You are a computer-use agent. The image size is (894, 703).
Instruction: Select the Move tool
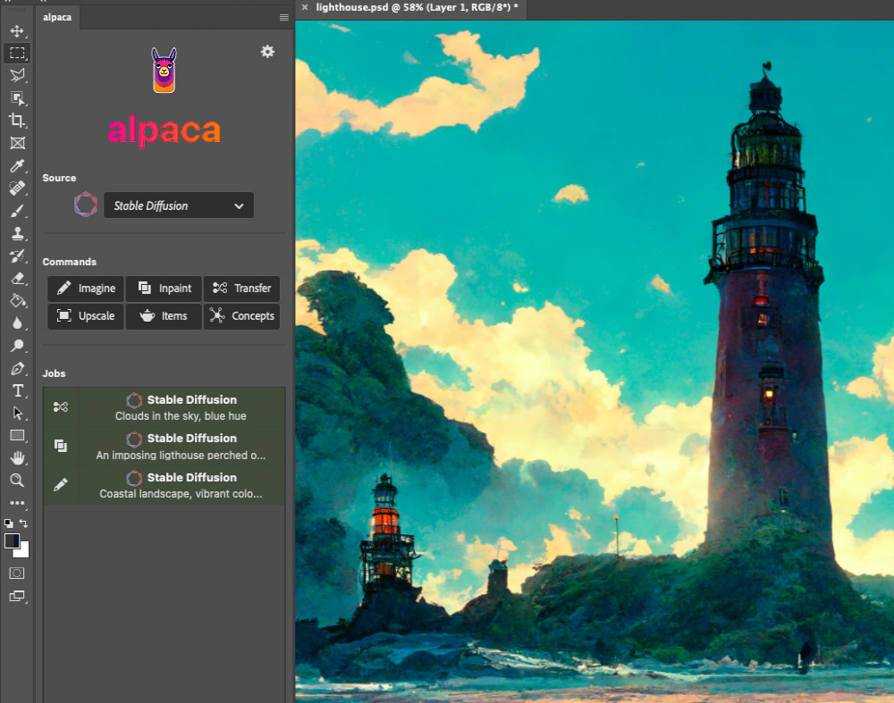tap(17, 31)
